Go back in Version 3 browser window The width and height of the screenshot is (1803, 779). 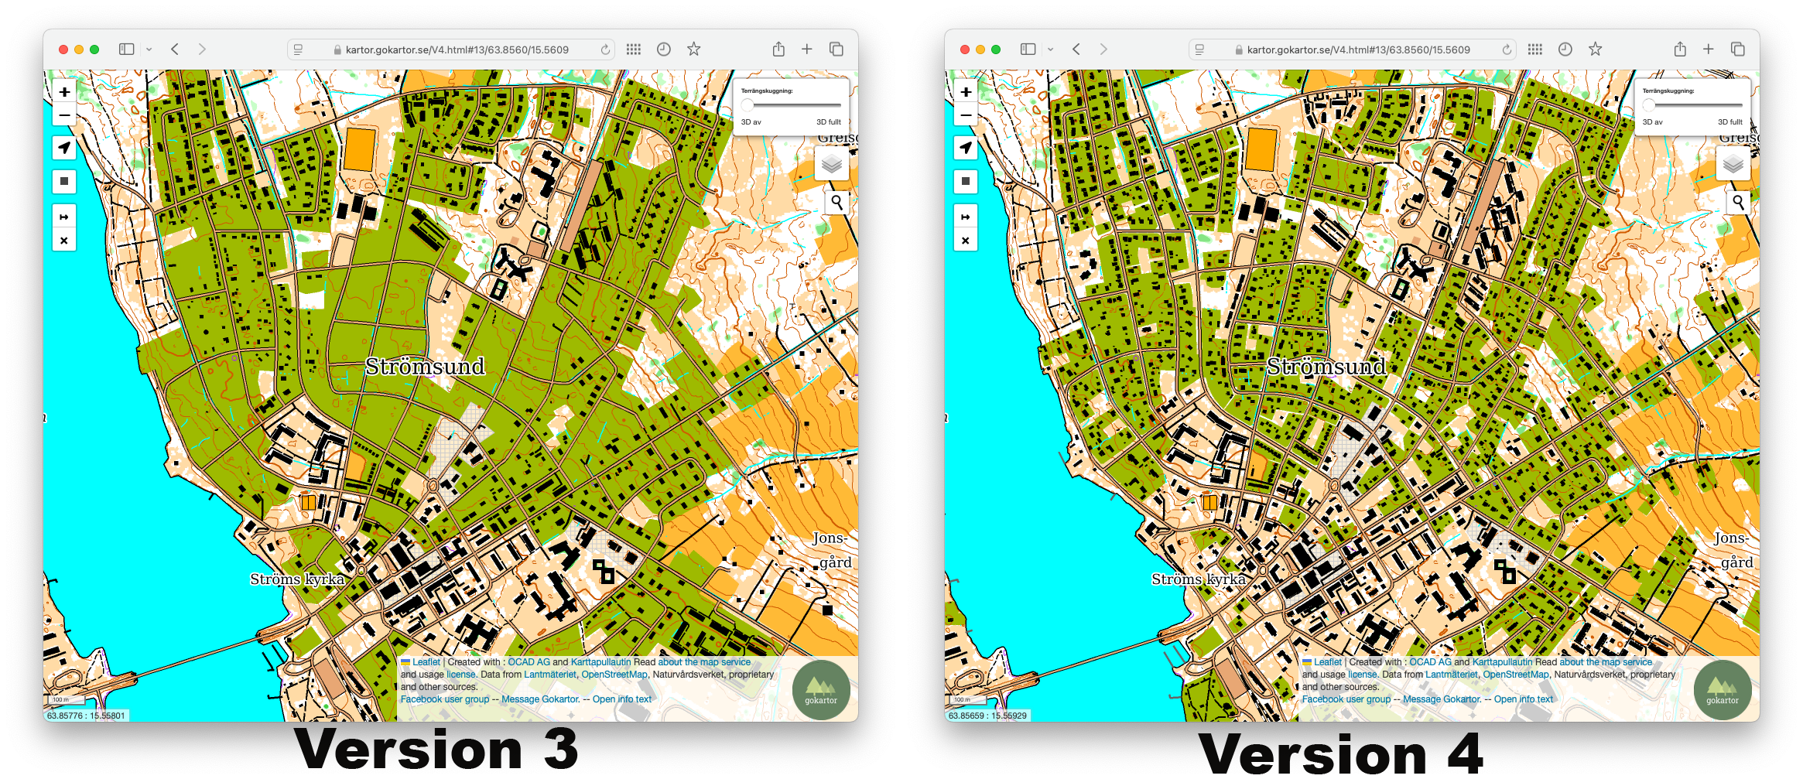click(x=175, y=49)
